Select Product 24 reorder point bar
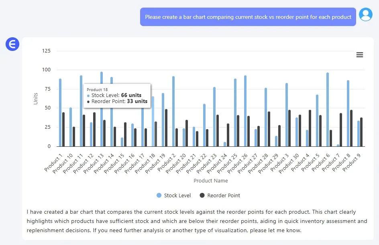The width and height of the screenshot is (379, 245). [x=228, y=136]
